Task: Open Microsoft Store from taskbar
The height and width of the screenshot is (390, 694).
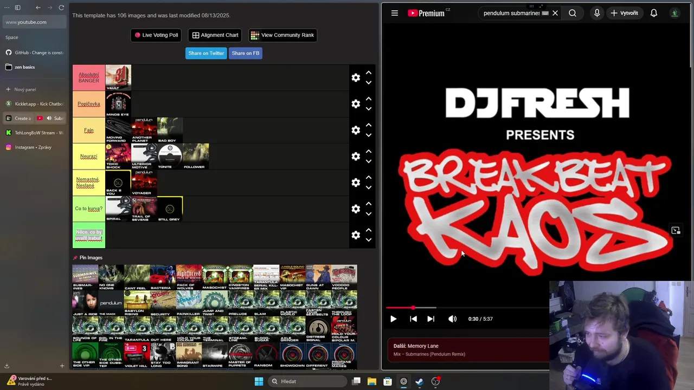Action: pos(388,381)
